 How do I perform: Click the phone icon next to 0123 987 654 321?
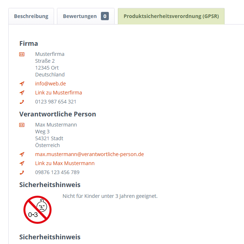coord(22,102)
